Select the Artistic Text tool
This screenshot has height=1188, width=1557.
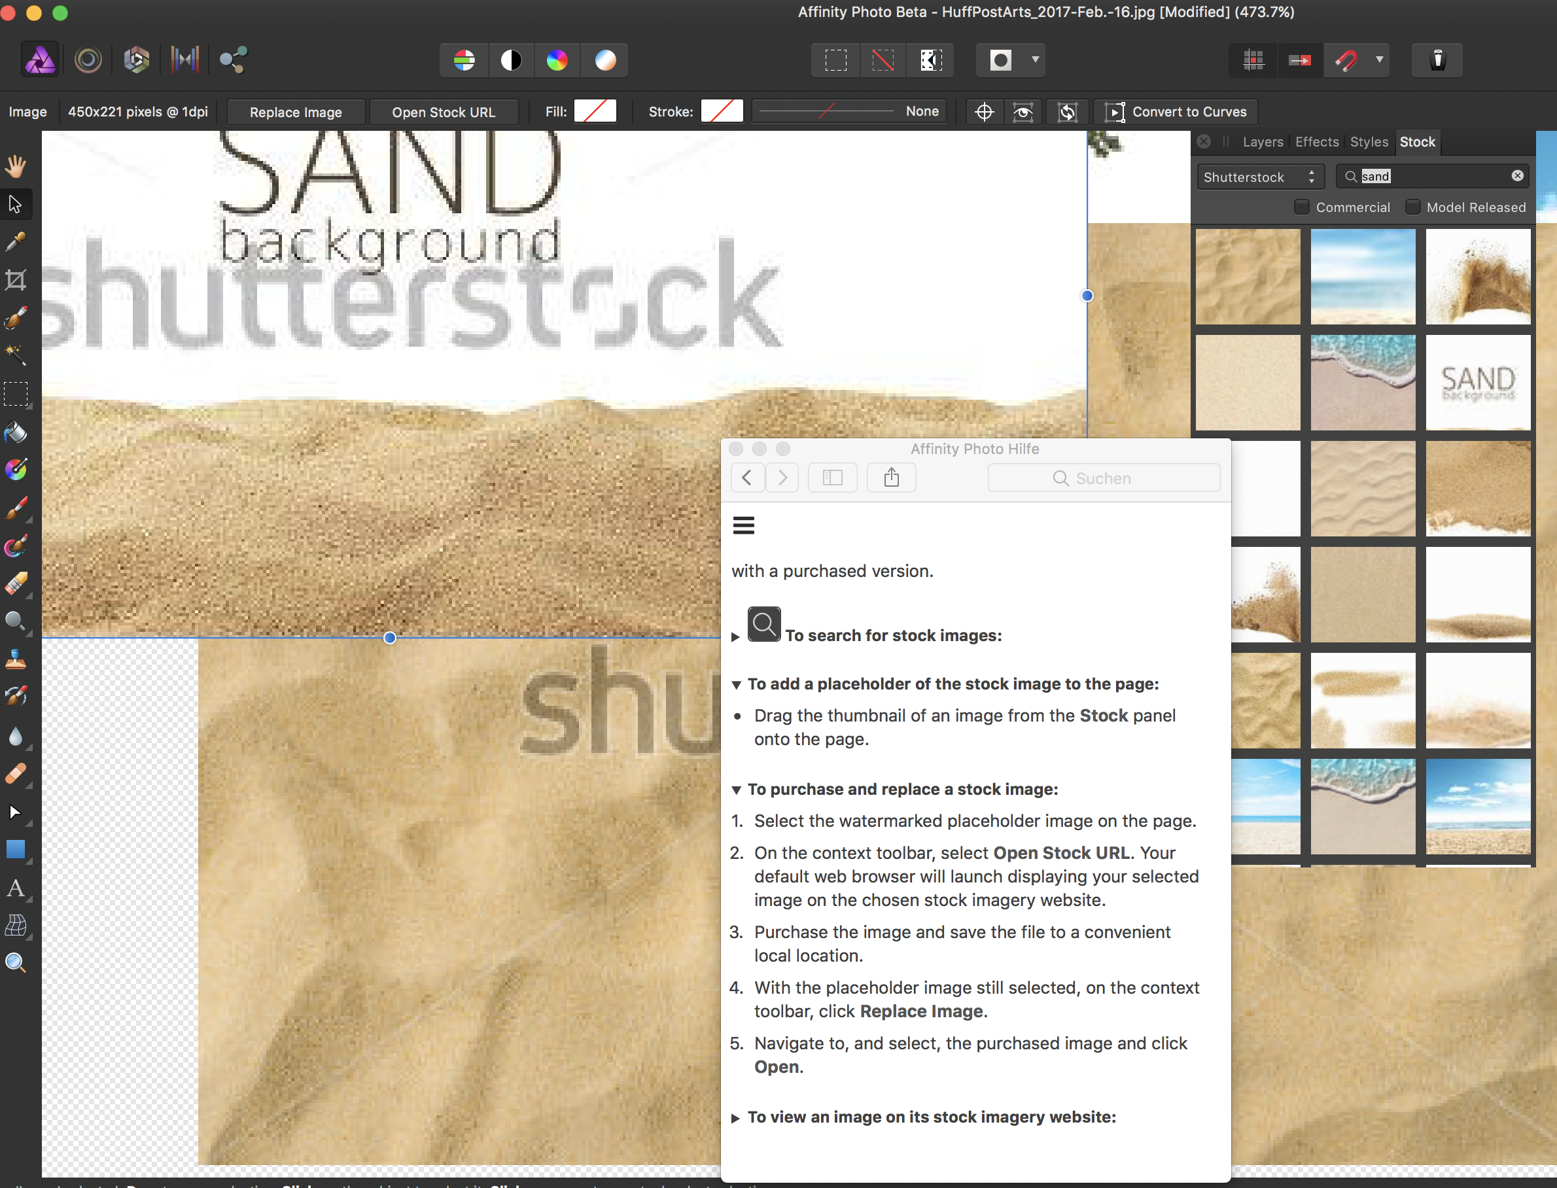(16, 888)
